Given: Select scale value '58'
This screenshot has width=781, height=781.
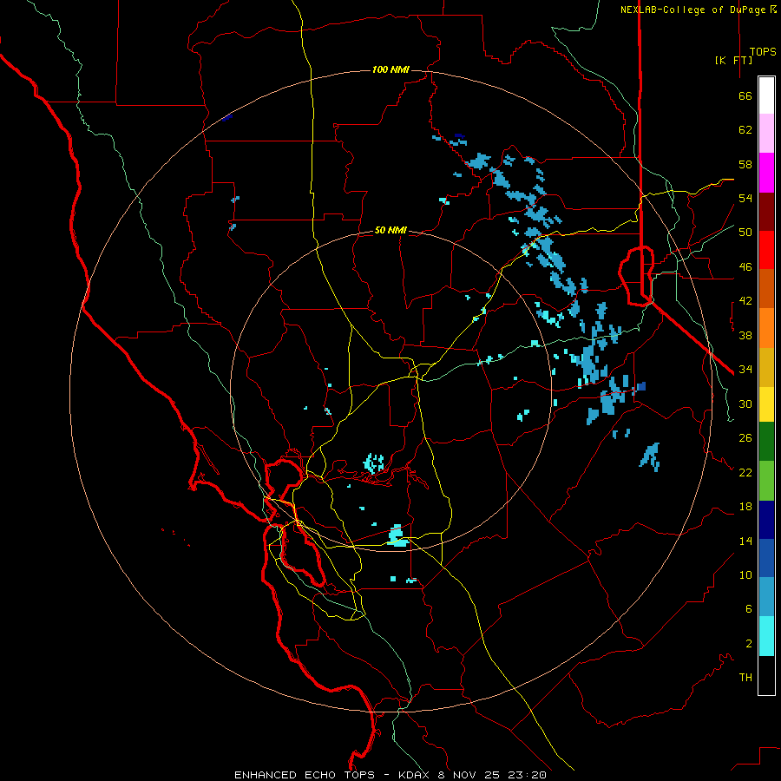Looking at the screenshot, I should [745, 164].
